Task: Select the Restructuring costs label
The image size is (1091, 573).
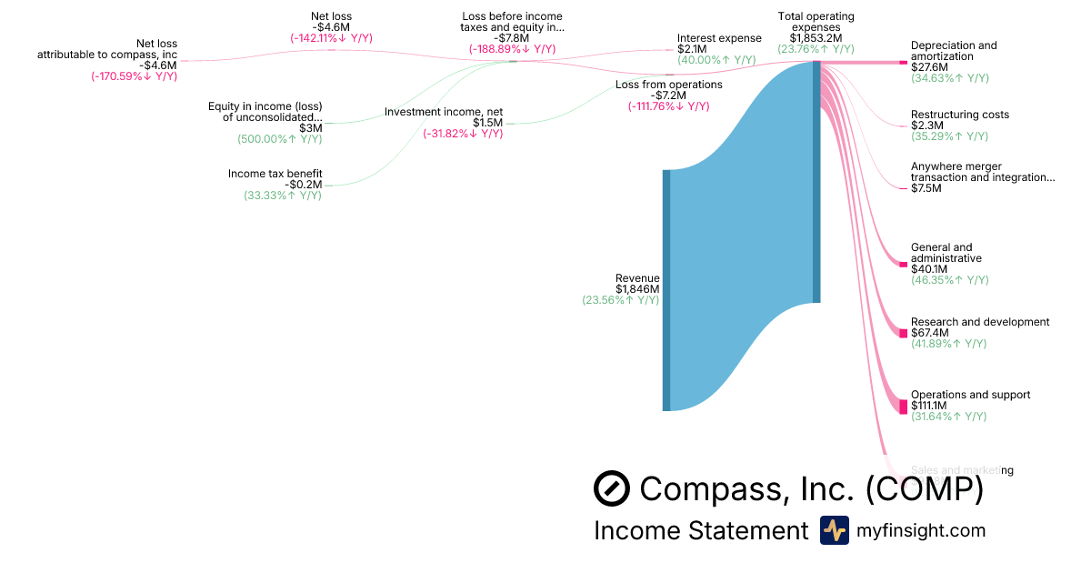Action: click(959, 115)
